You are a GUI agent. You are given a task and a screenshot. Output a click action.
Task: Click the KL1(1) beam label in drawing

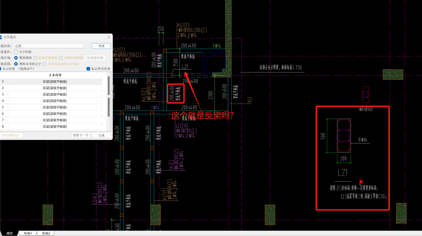[x=183, y=25]
